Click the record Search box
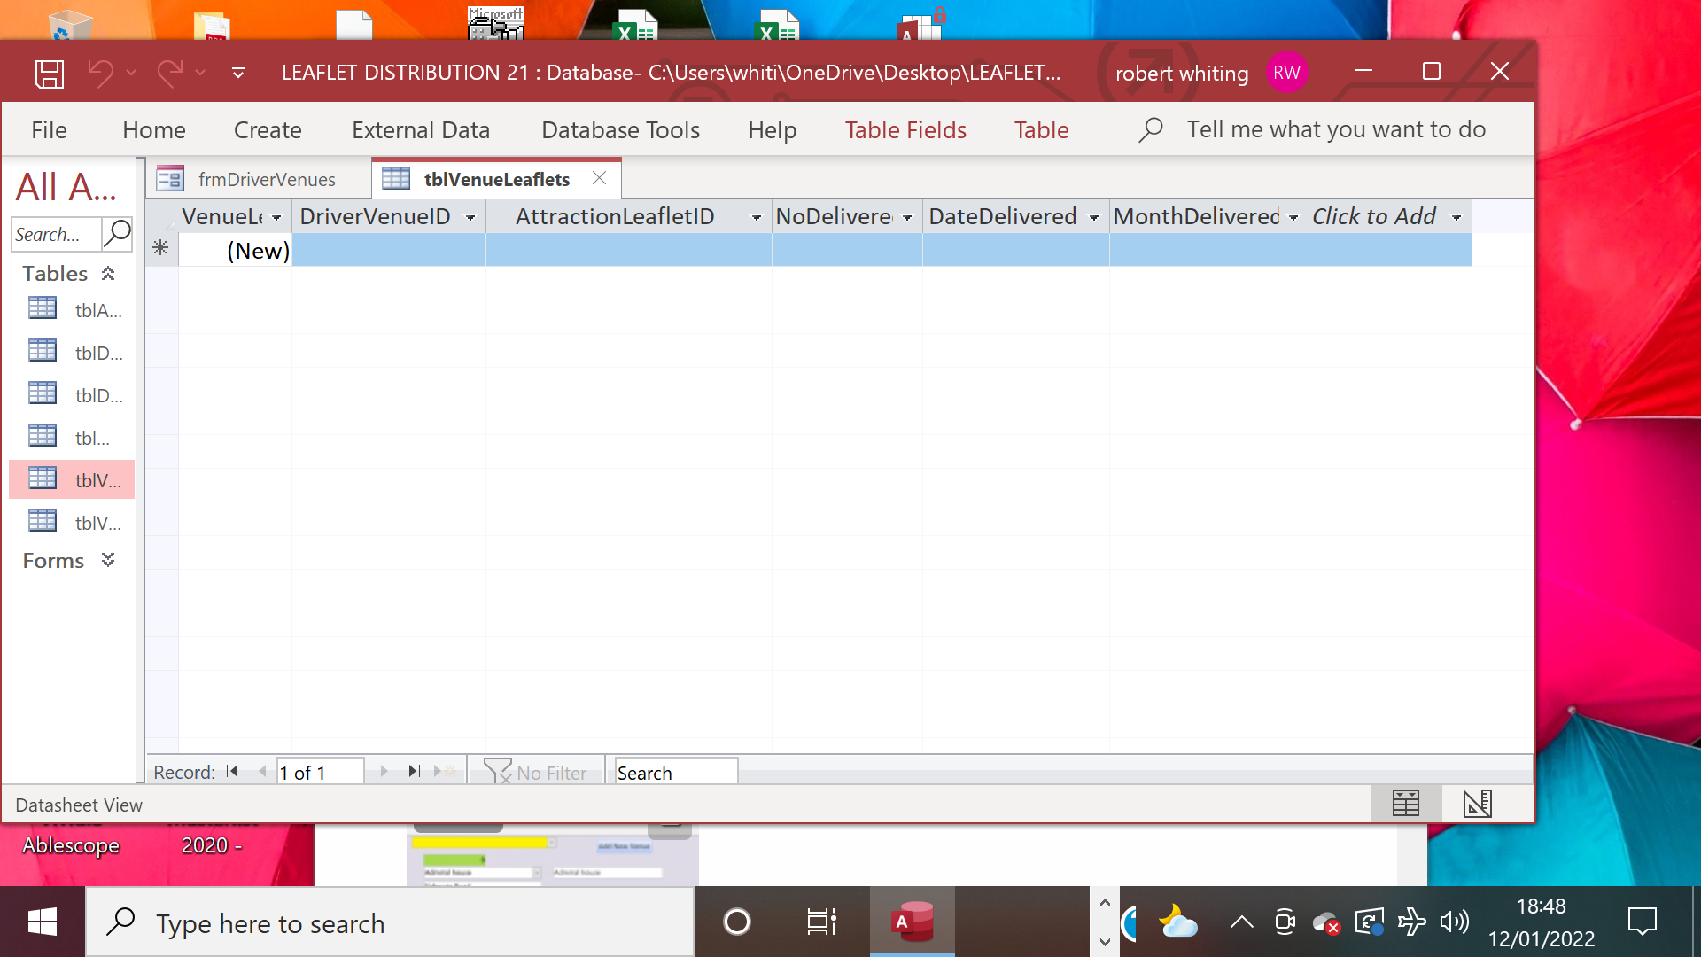1701x957 pixels. (675, 773)
